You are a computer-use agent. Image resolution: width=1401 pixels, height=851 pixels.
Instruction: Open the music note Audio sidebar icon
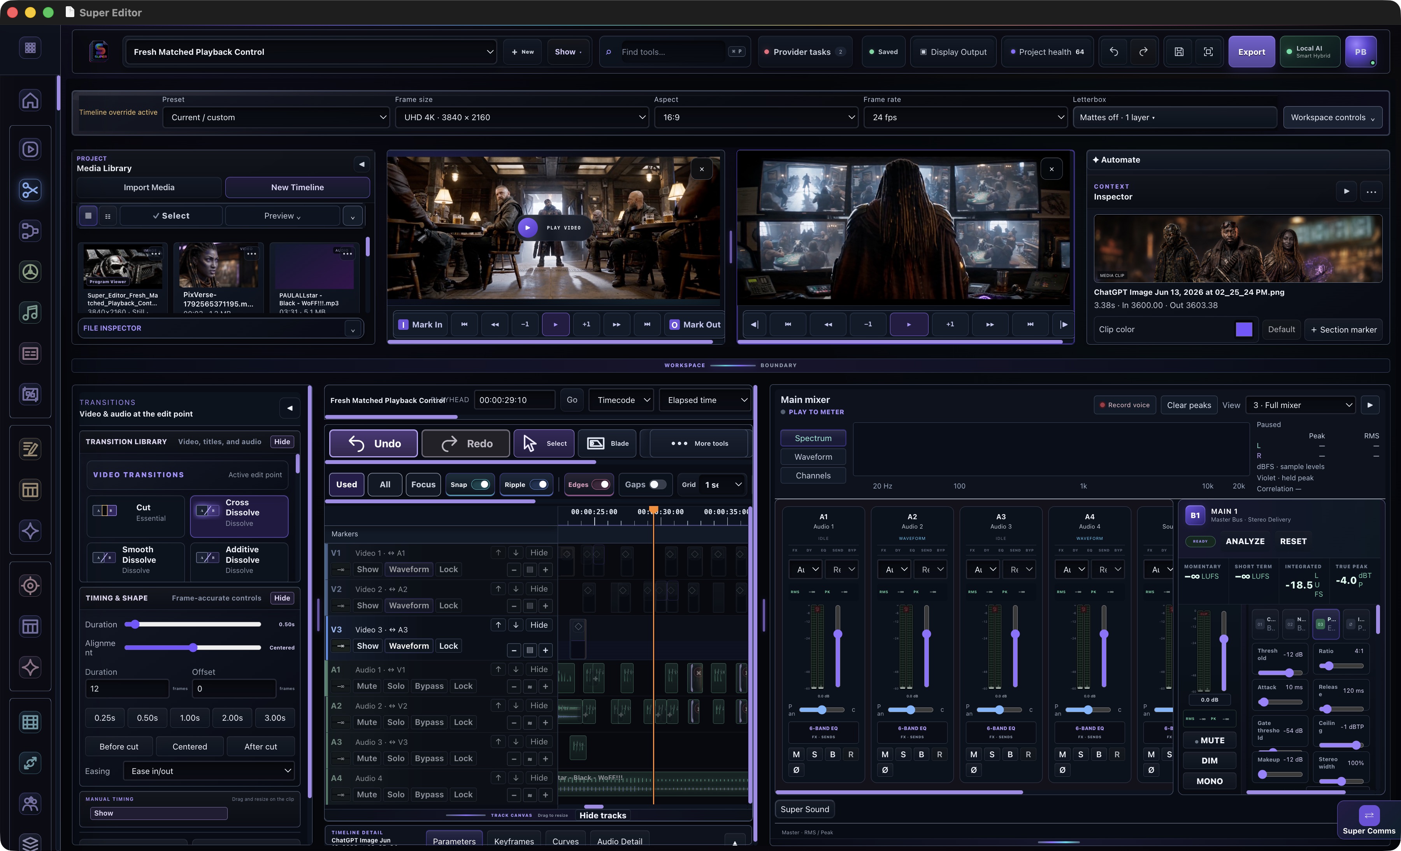click(x=30, y=312)
